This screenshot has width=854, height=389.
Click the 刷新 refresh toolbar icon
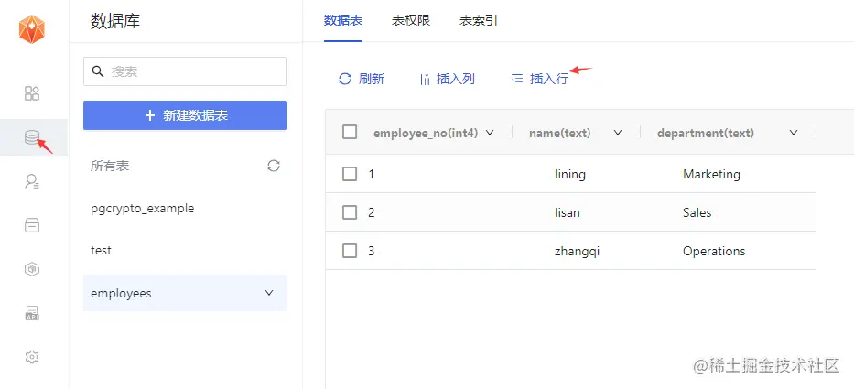click(x=345, y=79)
